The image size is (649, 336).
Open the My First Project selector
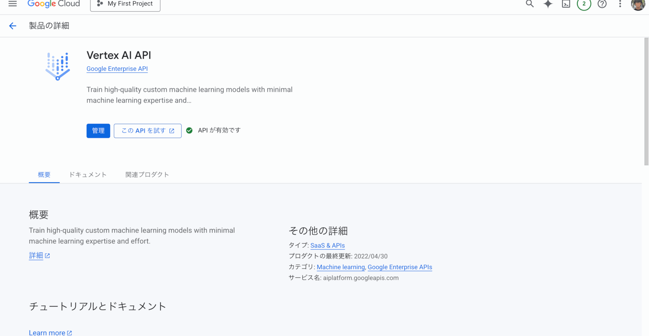click(125, 4)
